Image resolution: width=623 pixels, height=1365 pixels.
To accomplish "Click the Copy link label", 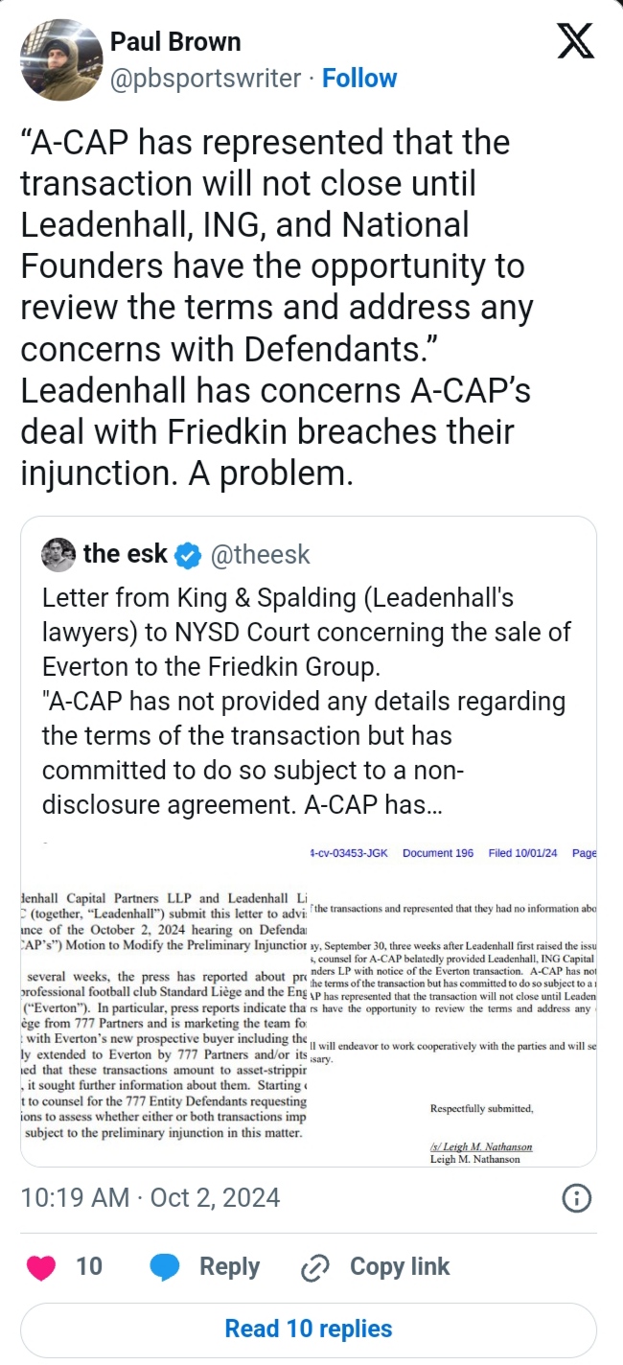I will 400,1266.
